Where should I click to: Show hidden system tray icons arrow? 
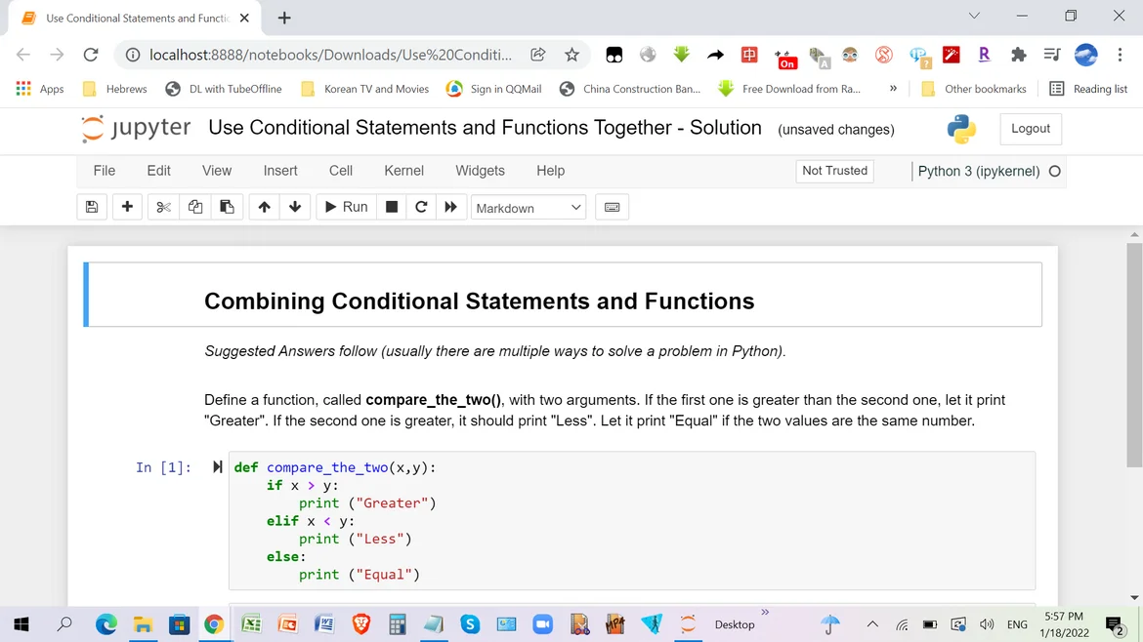tap(872, 624)
